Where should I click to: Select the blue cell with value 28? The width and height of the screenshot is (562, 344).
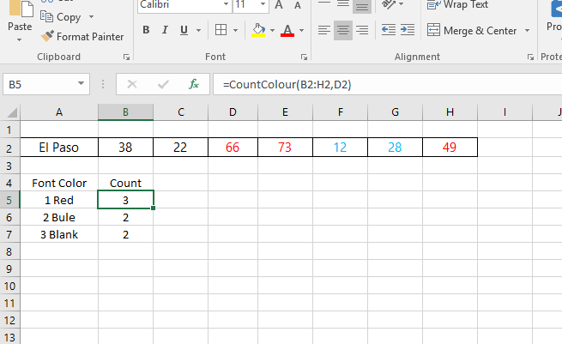(395, 148)
